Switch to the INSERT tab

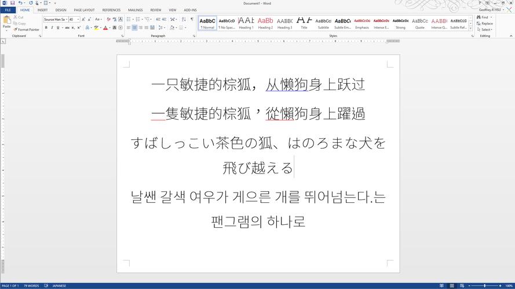(42, 10)
